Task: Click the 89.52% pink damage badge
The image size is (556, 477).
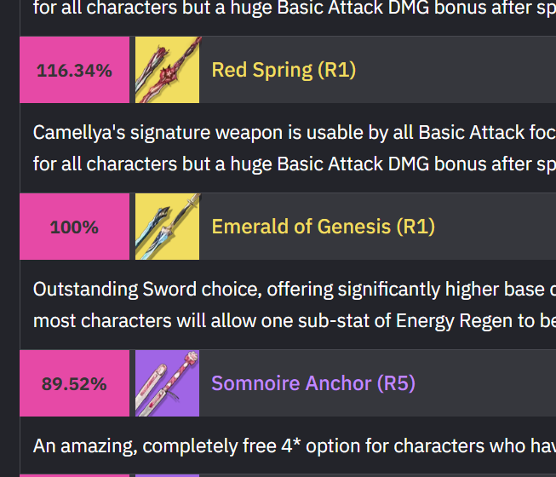Action: click(x=74, y=383)
